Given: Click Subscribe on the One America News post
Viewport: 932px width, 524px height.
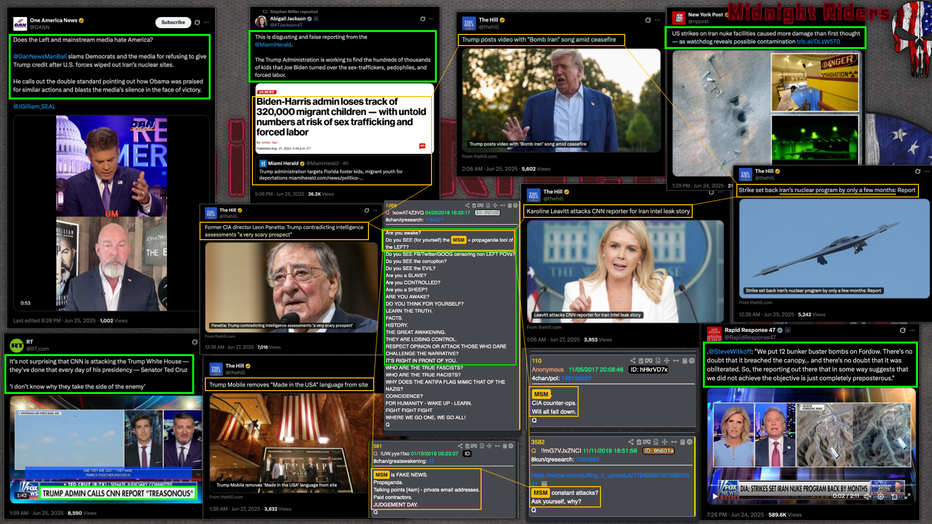Looking at the screenshot, I should coord(173,22).
